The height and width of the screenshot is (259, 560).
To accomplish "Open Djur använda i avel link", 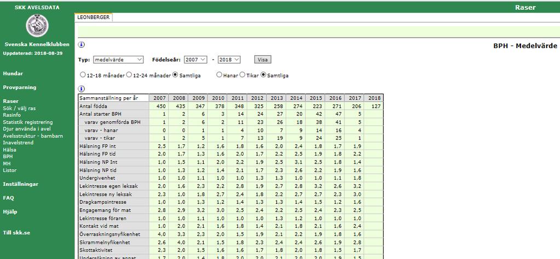I will click(26, 129).
